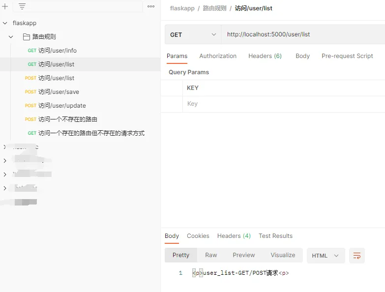Viewport: 385px width, 292px height.
Task: Open the Test Results tab
Action: [275, 236]
